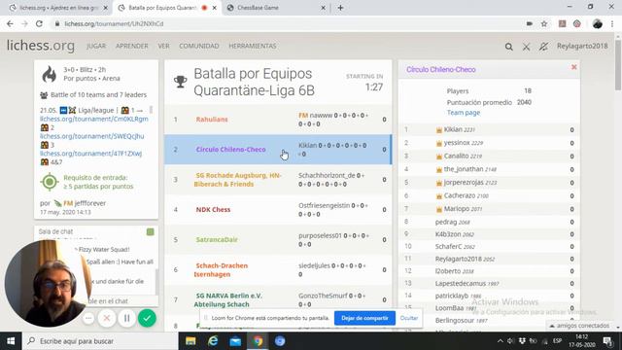Open the challenges crossed-swords icon
Viewport: 622px width, 350px height.
(526, 47)
